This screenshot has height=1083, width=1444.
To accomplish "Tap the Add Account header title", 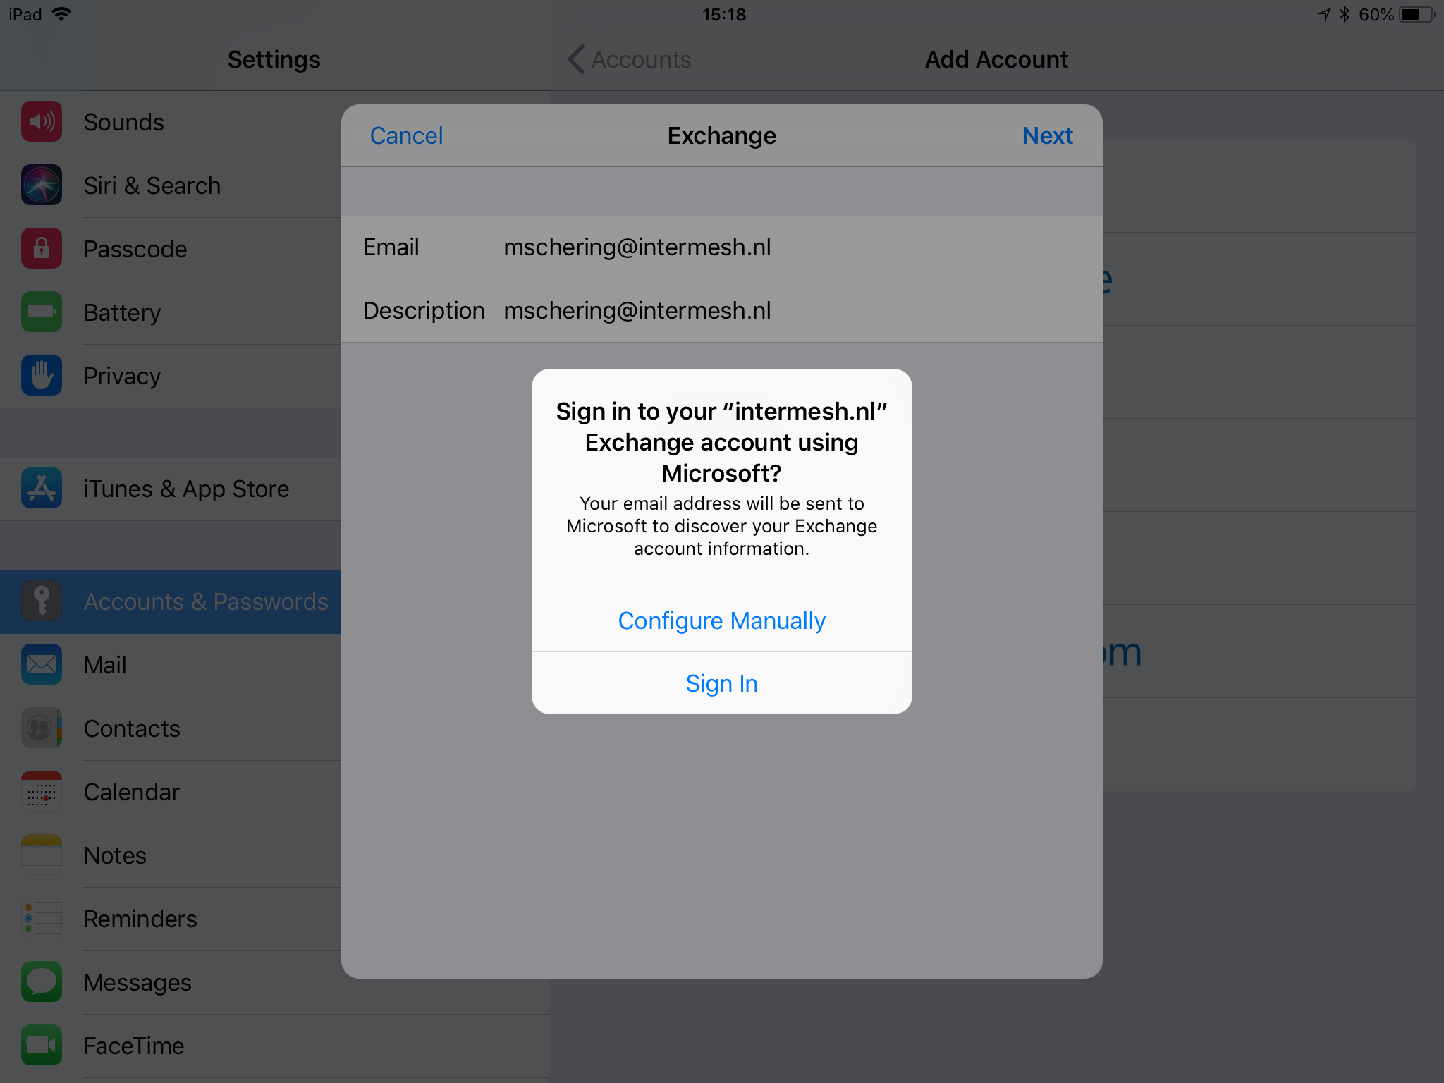I will (x=996, y=59).
